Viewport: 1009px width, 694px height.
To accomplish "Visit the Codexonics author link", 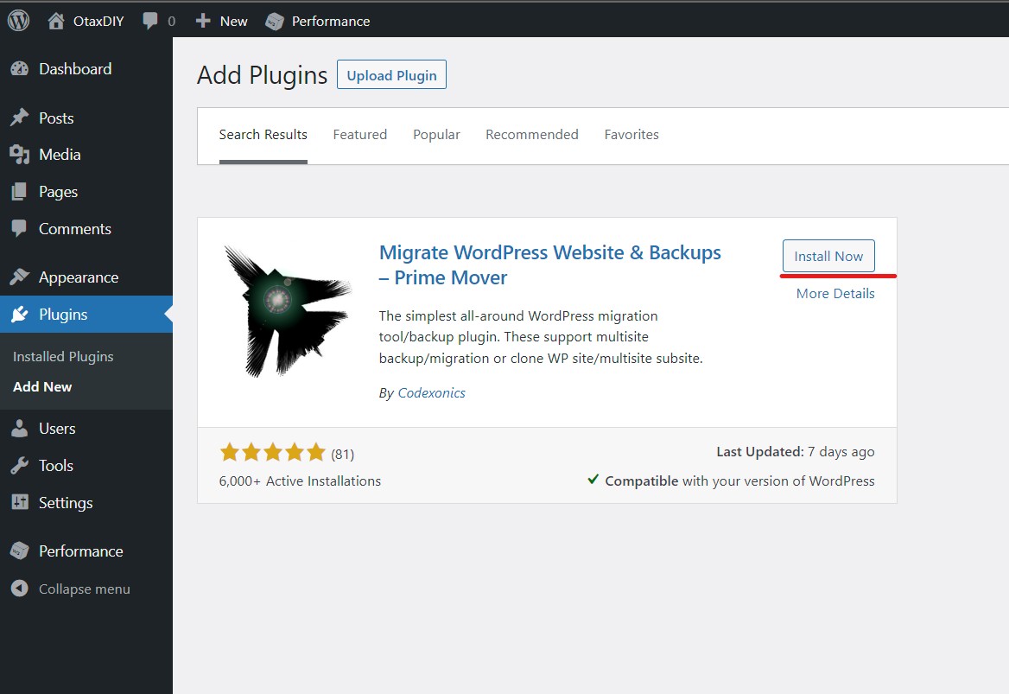I will tap(431, 392).
